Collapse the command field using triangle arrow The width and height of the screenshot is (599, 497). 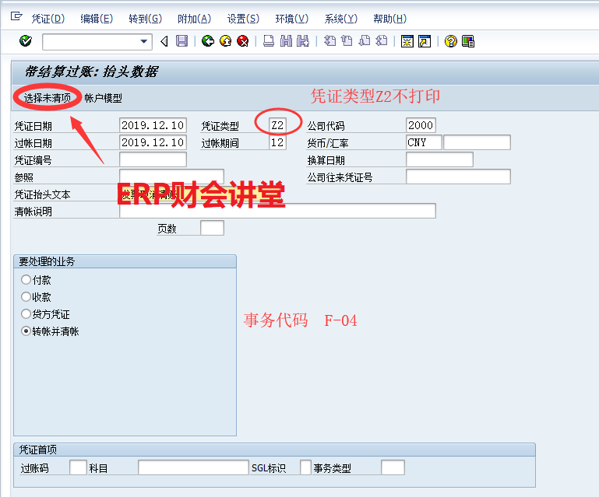(x=164, y=41)
